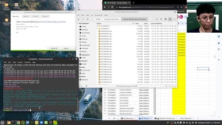Bookmark this page with the star icon
Viewport: 222px width, 125px height.
pyautogui.click(x=181, y=7)
